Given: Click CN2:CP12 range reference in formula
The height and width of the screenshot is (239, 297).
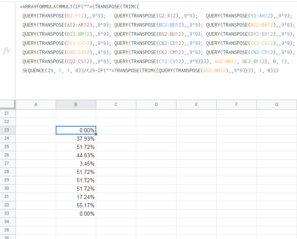Looking at the screenshot, I should [x=262, y=52].
